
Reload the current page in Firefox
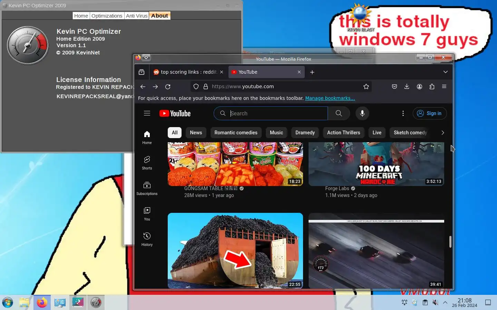click(168, 86)
